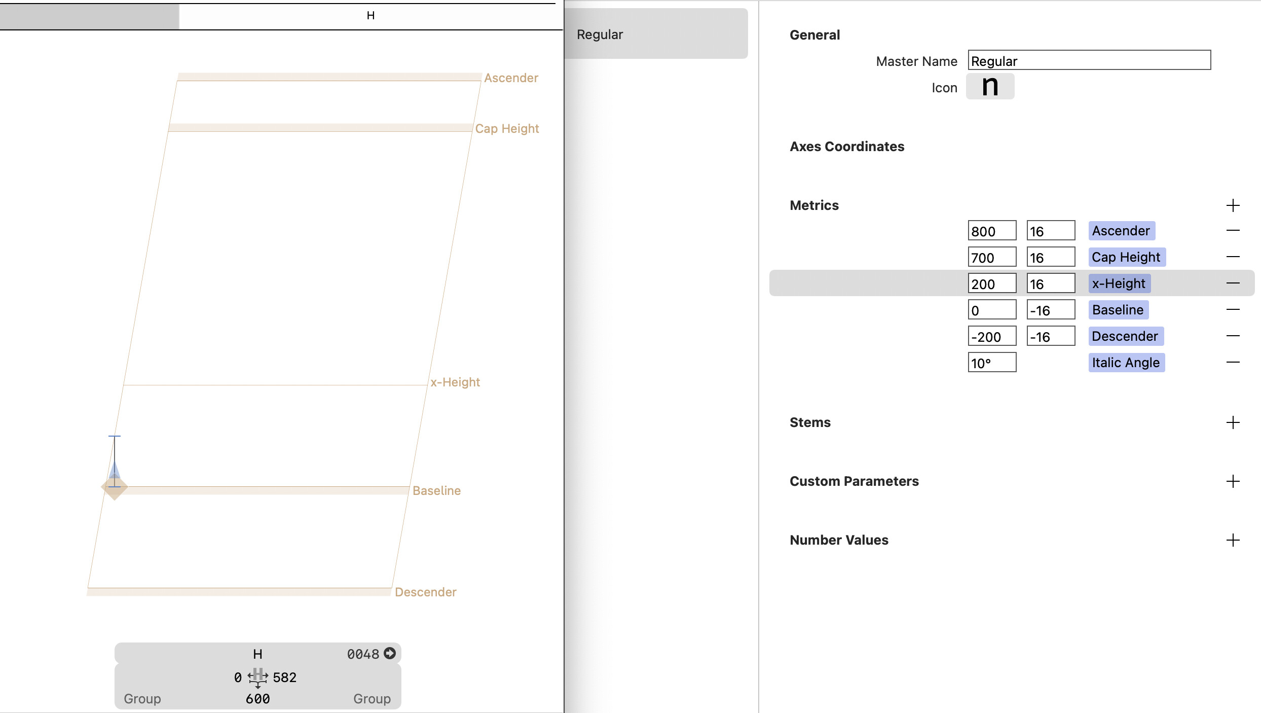Open the Baseline metric type dropdown
The height and width of the screenshot is (713, 1261).
coord(1118,310)
